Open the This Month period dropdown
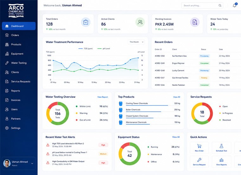This screenshot has width=241, height=175. point(136,42)
